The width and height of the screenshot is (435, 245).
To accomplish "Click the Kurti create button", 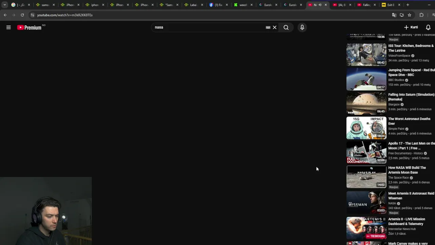I will (411, 27).
